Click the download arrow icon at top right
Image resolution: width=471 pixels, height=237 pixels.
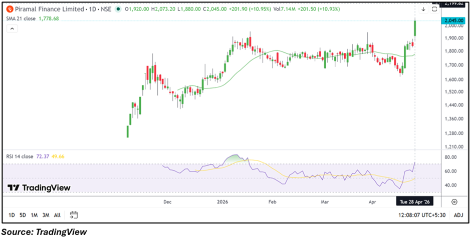(x=423, y=9)
